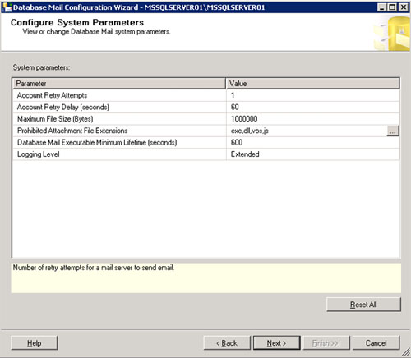Open the ellipsis button for Prohibited Attachment Extensions
The width and height of the screenshot is (411, 358).
coord(393,131)
